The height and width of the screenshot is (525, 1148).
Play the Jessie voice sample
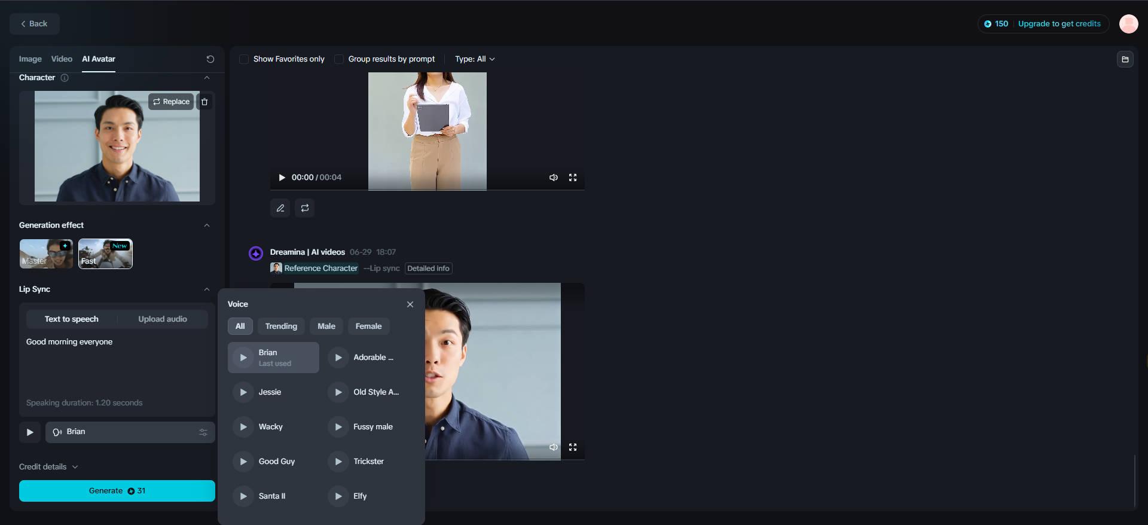(243, 392)
